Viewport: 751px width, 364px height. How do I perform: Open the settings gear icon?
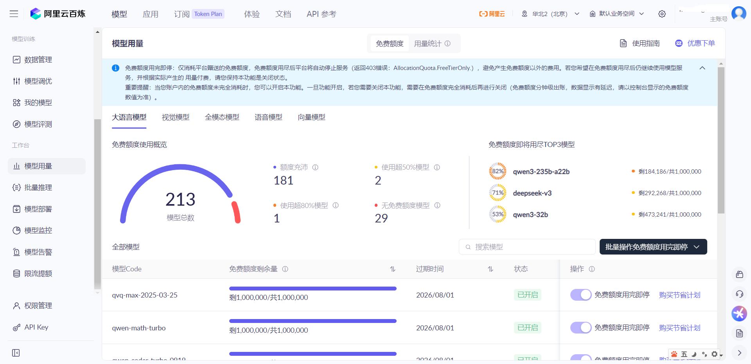(662, 14)
